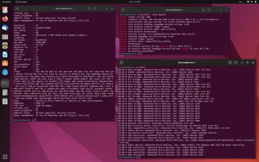Click the 'HD Audio Controller' line in lspci
The height and width of the screenshot is (162, 259).
coord(181,145)
